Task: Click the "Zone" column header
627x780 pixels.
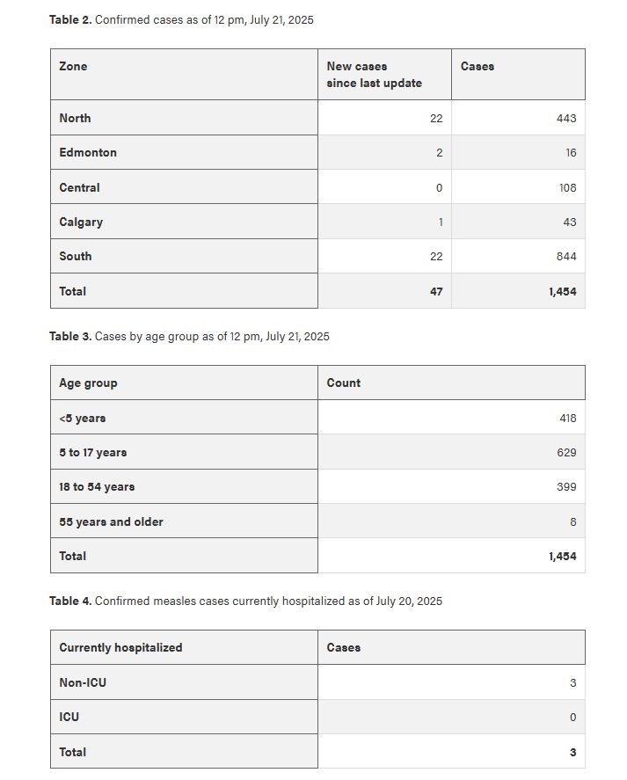Action: 74,66
